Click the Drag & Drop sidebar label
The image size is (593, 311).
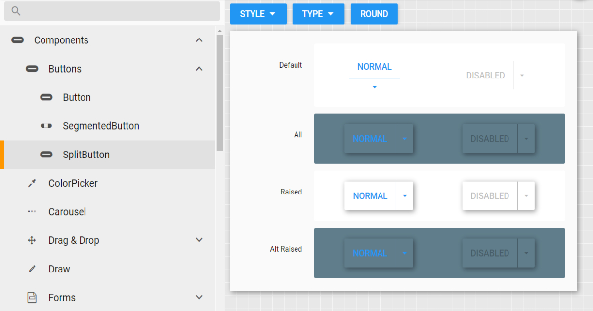pyautogui.click(x=74, y=240)
